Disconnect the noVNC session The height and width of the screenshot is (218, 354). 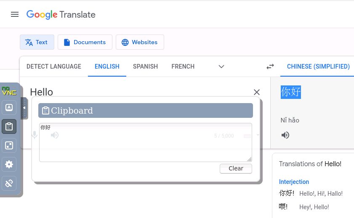(x=9, y=183)
